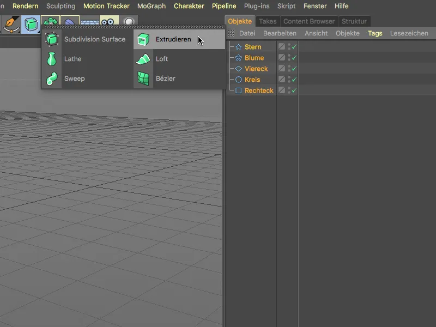Toggle the visibility dots for Kreis

tap(289, 79)
